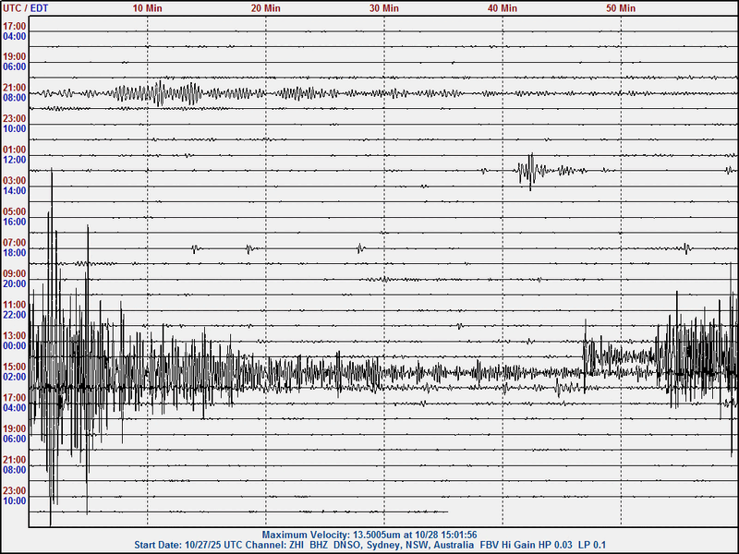Click the small event burst near 40 Min
The image size is (739, 554).
coord(529,171)
